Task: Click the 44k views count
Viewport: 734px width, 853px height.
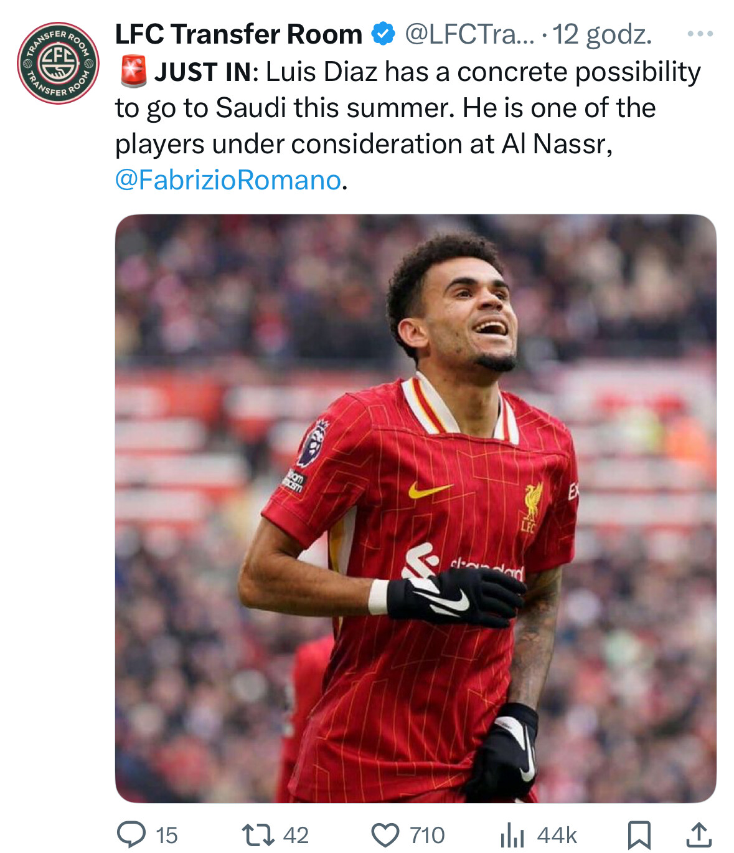Action: tap(557, 836)
